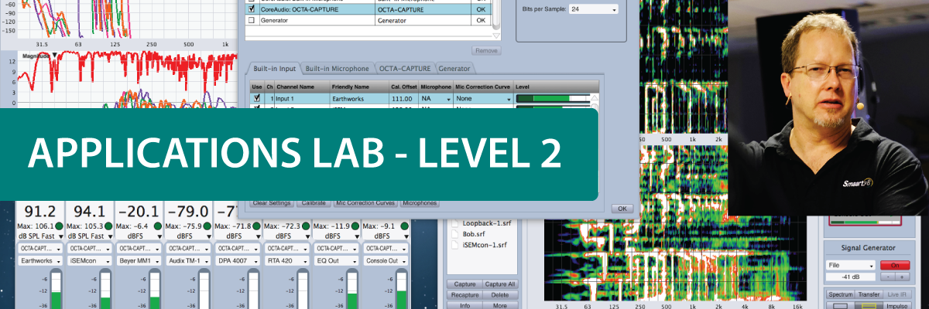The width and height of the screenshot is (929, 309).
Task: Click signal generator minus level button
Action: tap(889, 277)
